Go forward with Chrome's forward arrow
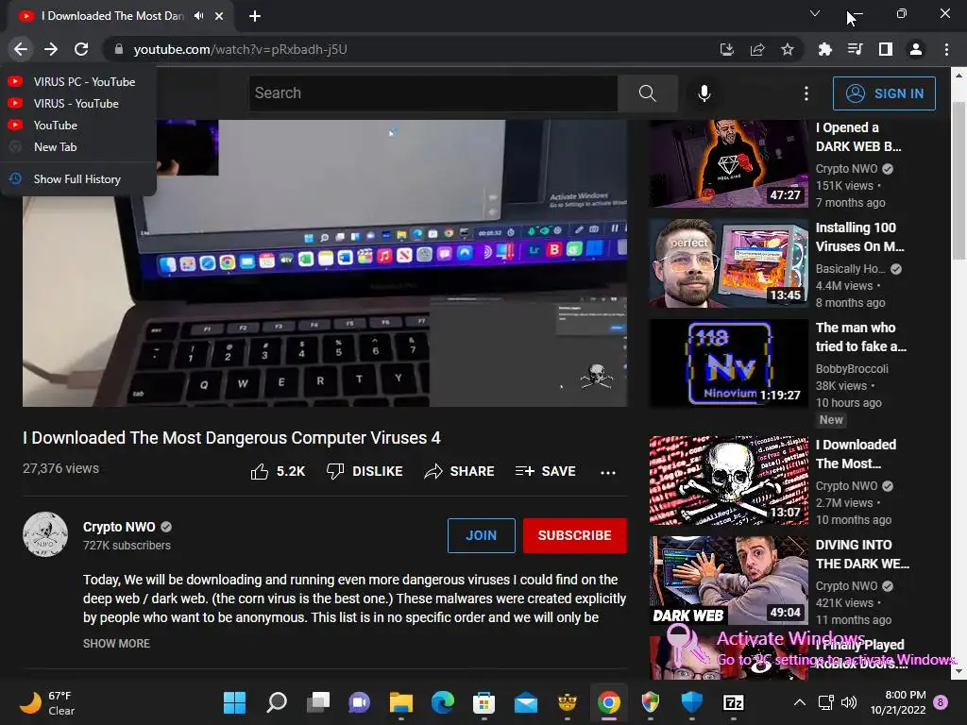Image resolution: width=967 pixels, height=725 pixels. (51, 49)
